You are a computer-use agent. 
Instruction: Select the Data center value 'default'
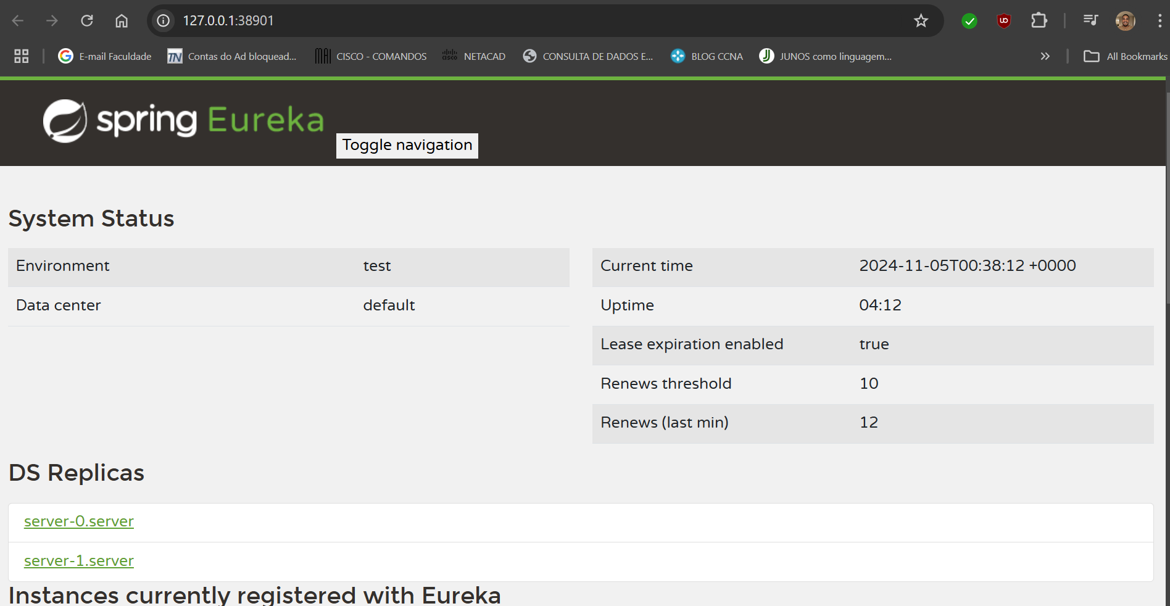point(389,305)
